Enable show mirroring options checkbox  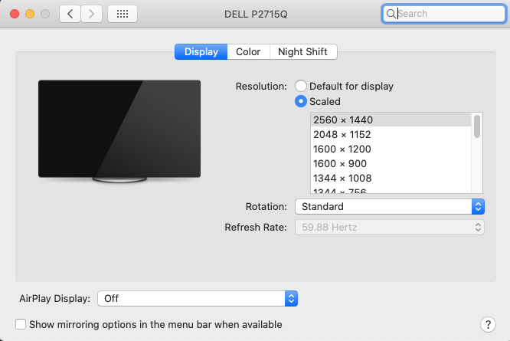pyautogui.click(x=21, y=324)
